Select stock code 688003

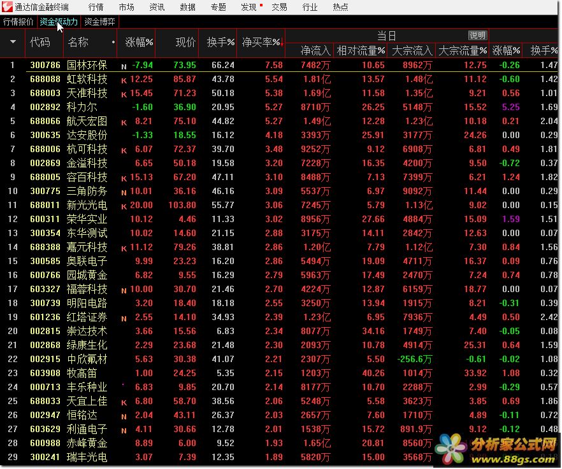[x=45, y=93]
